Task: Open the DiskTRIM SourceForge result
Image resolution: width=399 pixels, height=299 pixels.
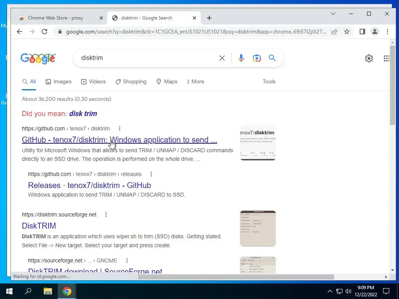Action: coord(39,225)
